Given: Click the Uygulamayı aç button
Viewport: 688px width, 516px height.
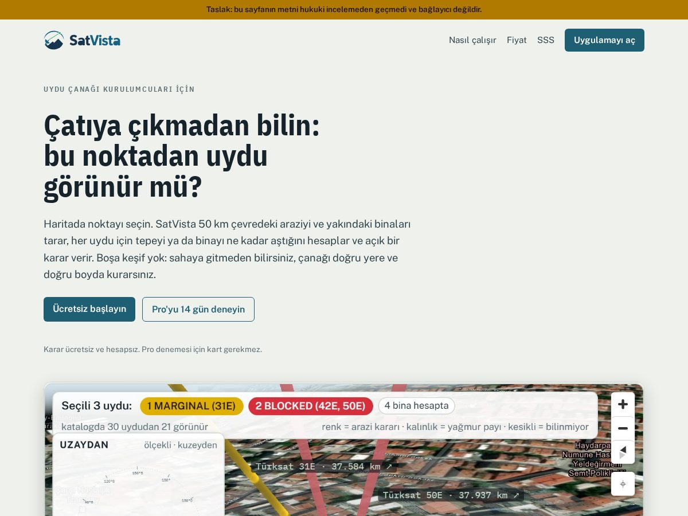Looking at the screenshot, I should (604, 40).
